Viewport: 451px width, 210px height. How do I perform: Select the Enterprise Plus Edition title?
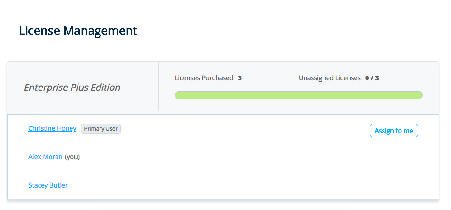72,88
